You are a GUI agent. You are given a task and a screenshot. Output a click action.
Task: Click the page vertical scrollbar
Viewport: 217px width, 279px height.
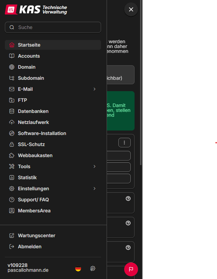(141, 83)
